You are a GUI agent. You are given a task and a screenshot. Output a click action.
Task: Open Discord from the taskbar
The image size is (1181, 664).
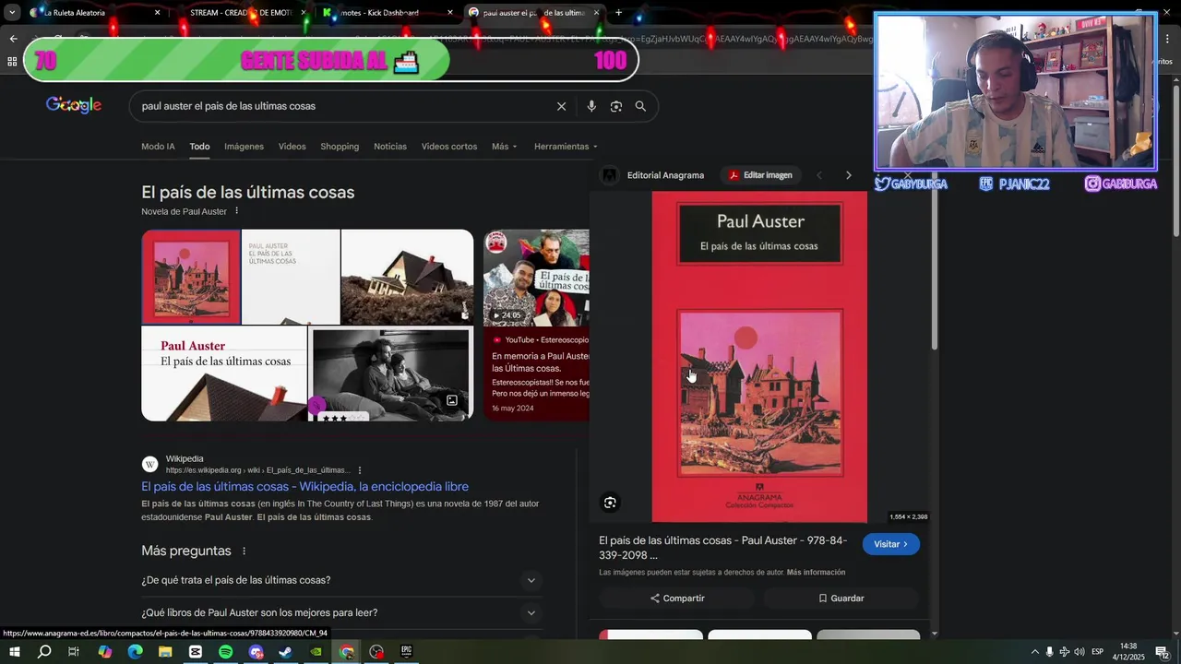pos(256,652)
